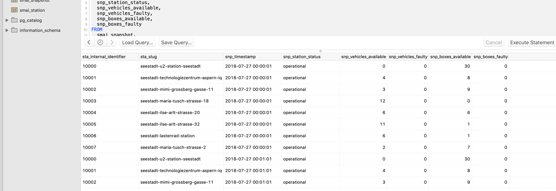Click the Cancel button
This screenshot has height=191, width=556.
click(x=494, y=42)
